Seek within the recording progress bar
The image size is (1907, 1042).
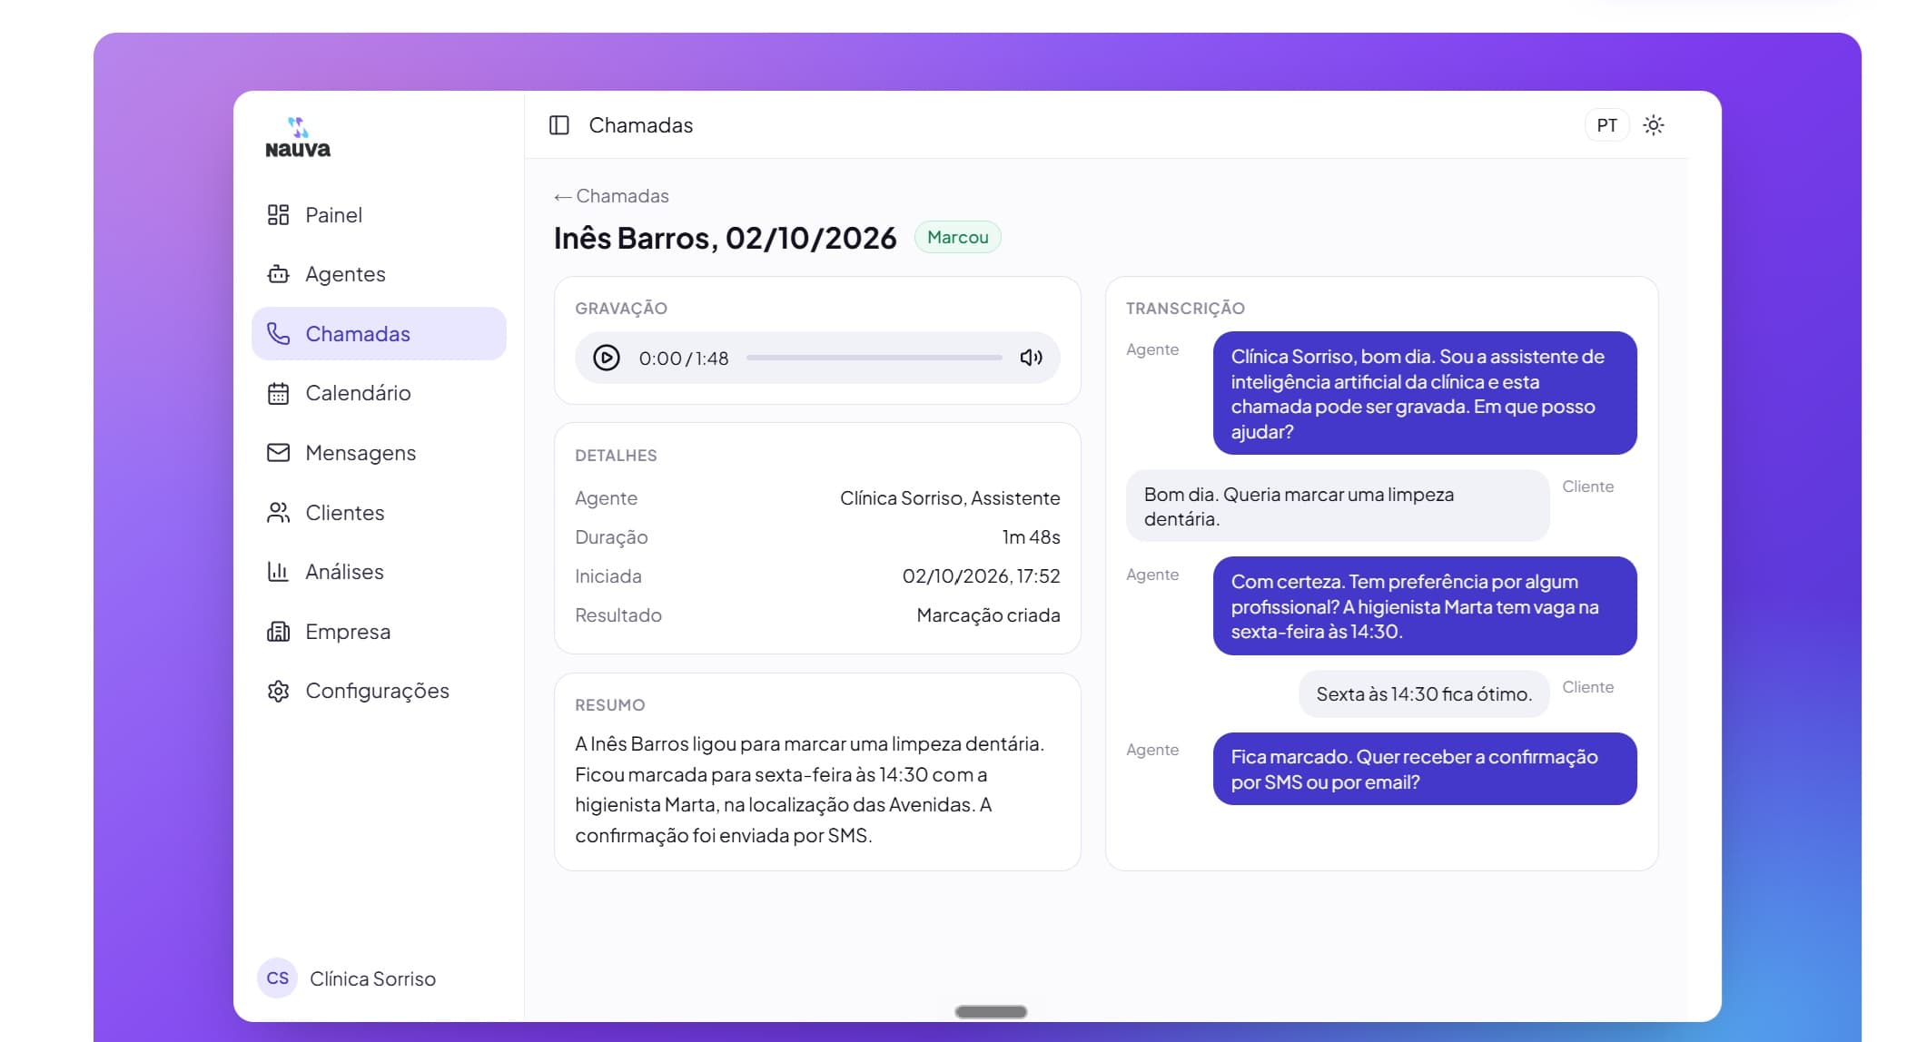874,358
